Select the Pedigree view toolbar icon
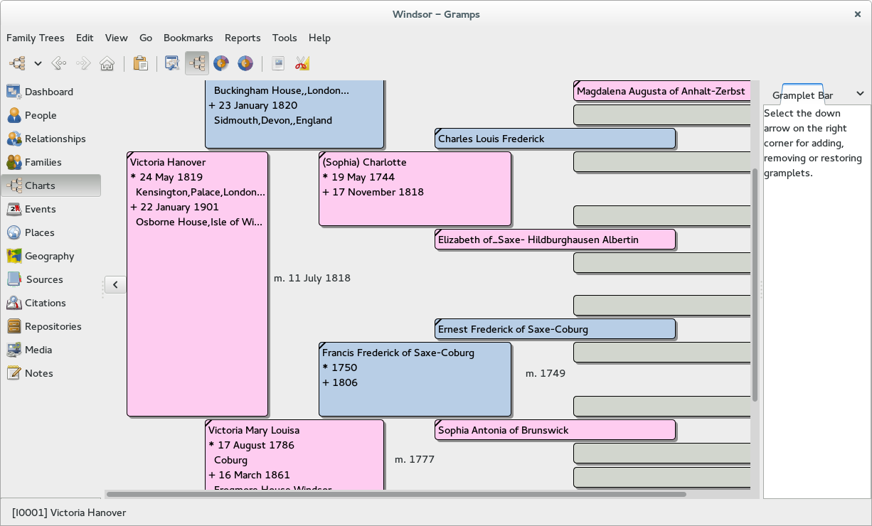The height and width of the screenshot is (526, 872). point(197,64)
